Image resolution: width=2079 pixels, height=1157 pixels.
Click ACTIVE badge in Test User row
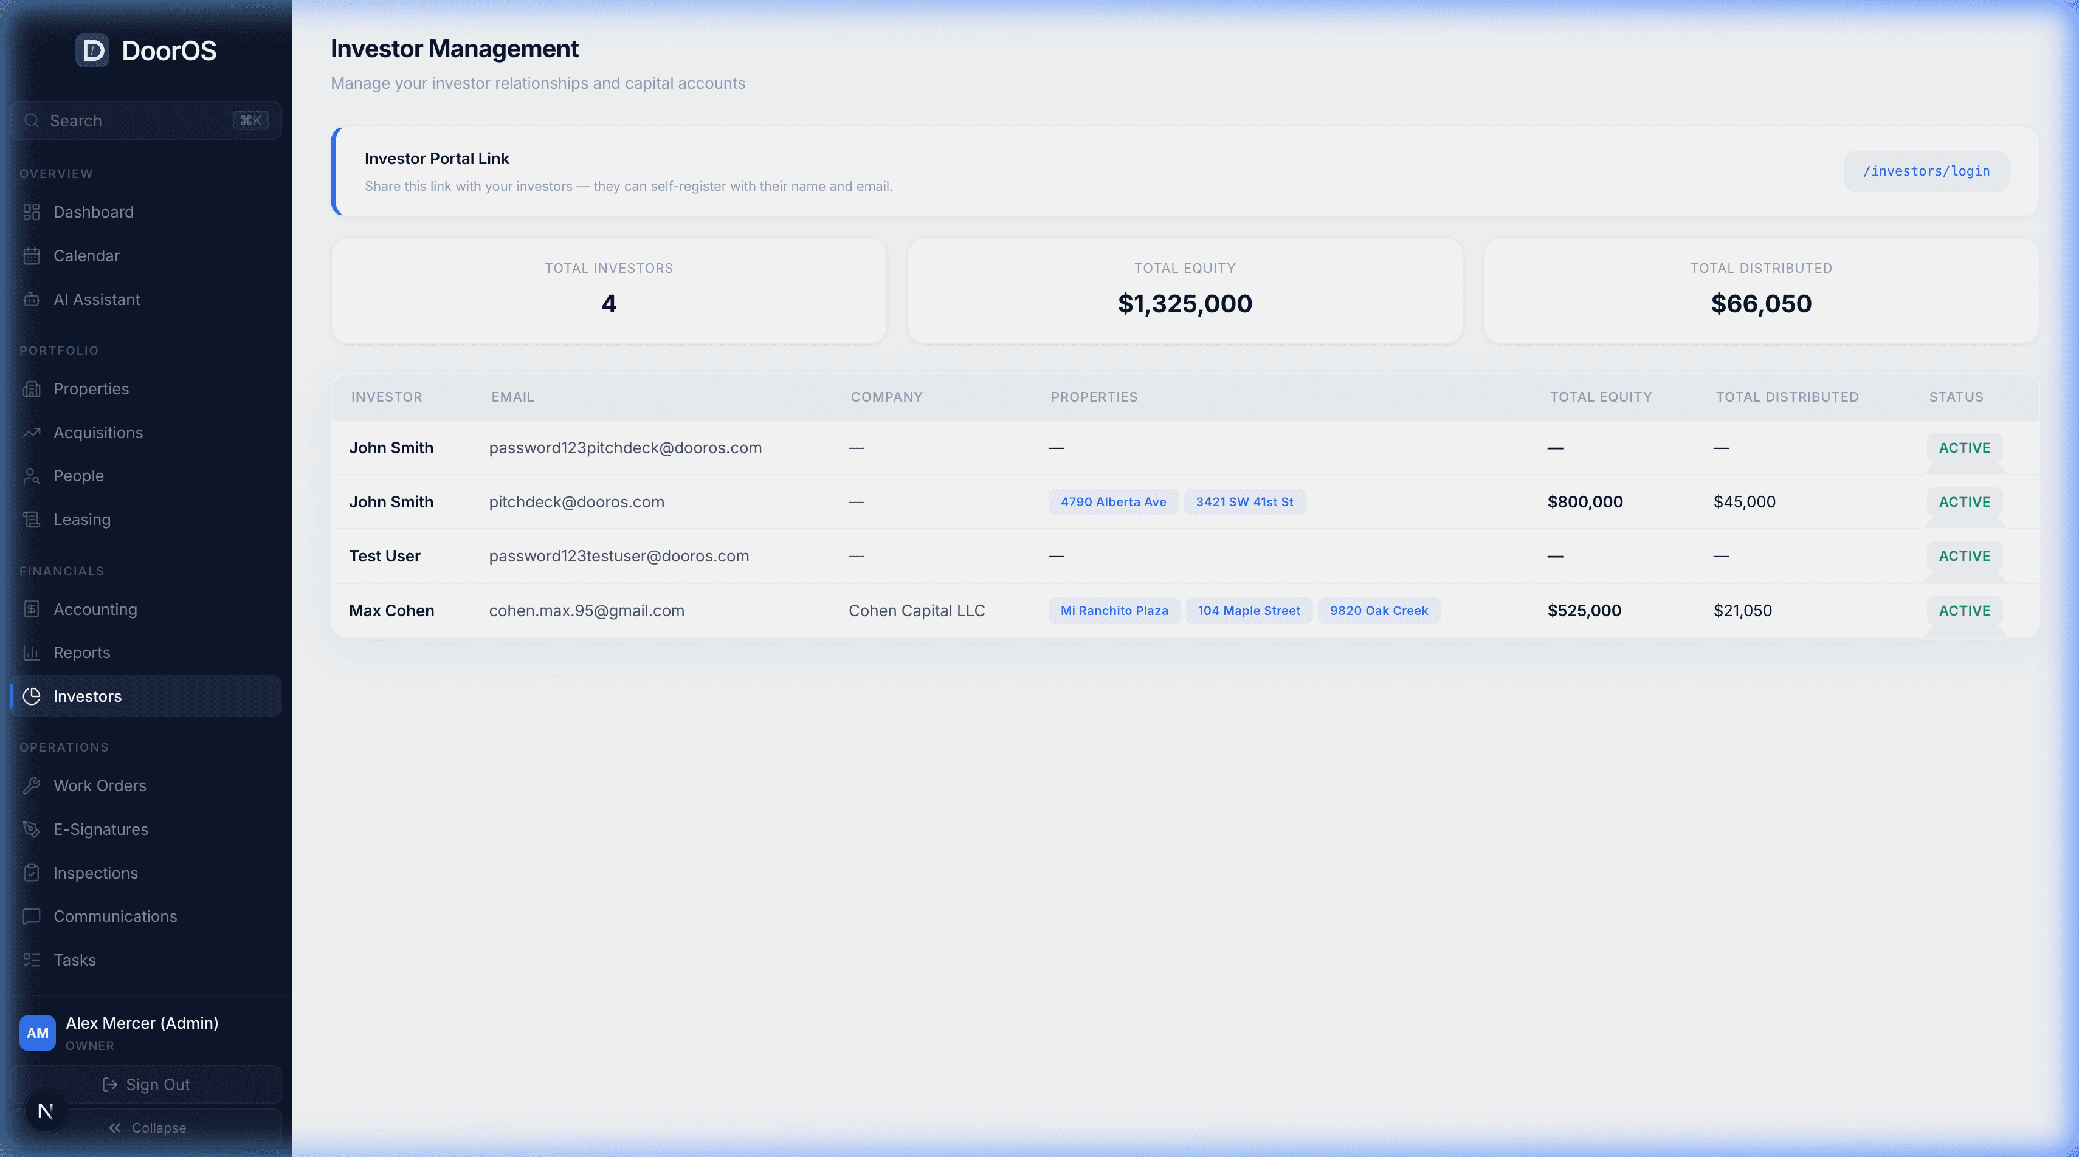pyautogui.click(x=1963, y=556)
